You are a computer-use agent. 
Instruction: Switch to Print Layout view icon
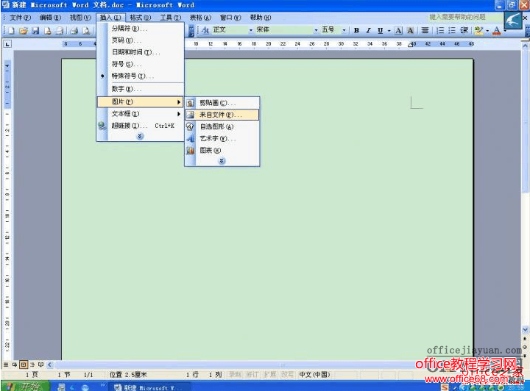pos(24,365)
